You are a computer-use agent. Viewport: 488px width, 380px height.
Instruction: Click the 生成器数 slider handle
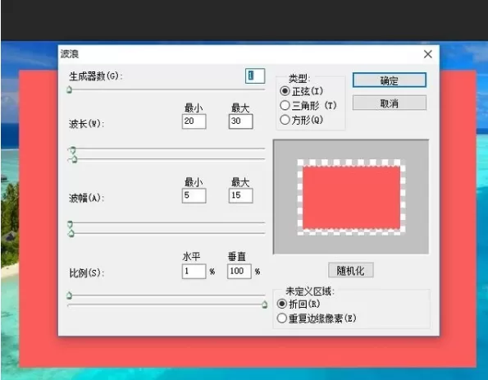tap(70, 89)
